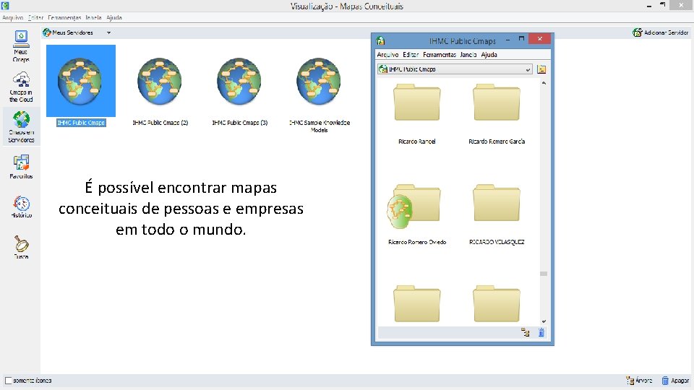The width and height of the screenshot is (694, 390).
Task: Click scroll up arrow in folder list
Action: (544, 83)
